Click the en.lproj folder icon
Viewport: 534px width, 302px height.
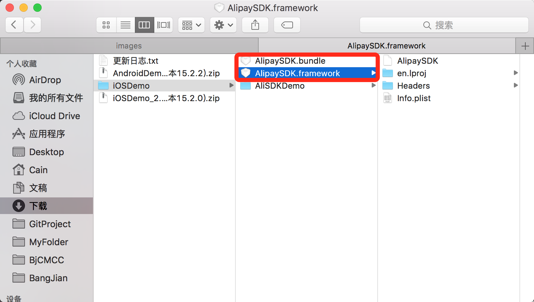[x=388, y=73]
